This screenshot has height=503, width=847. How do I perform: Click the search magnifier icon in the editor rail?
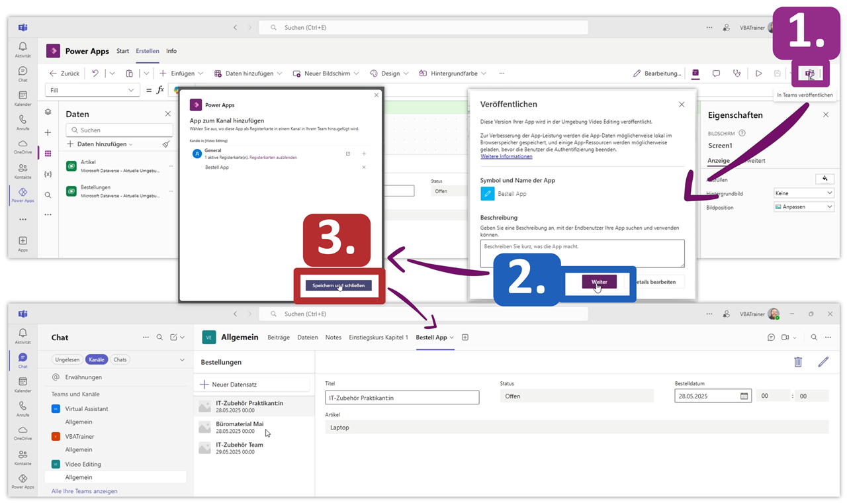(48, 195)
